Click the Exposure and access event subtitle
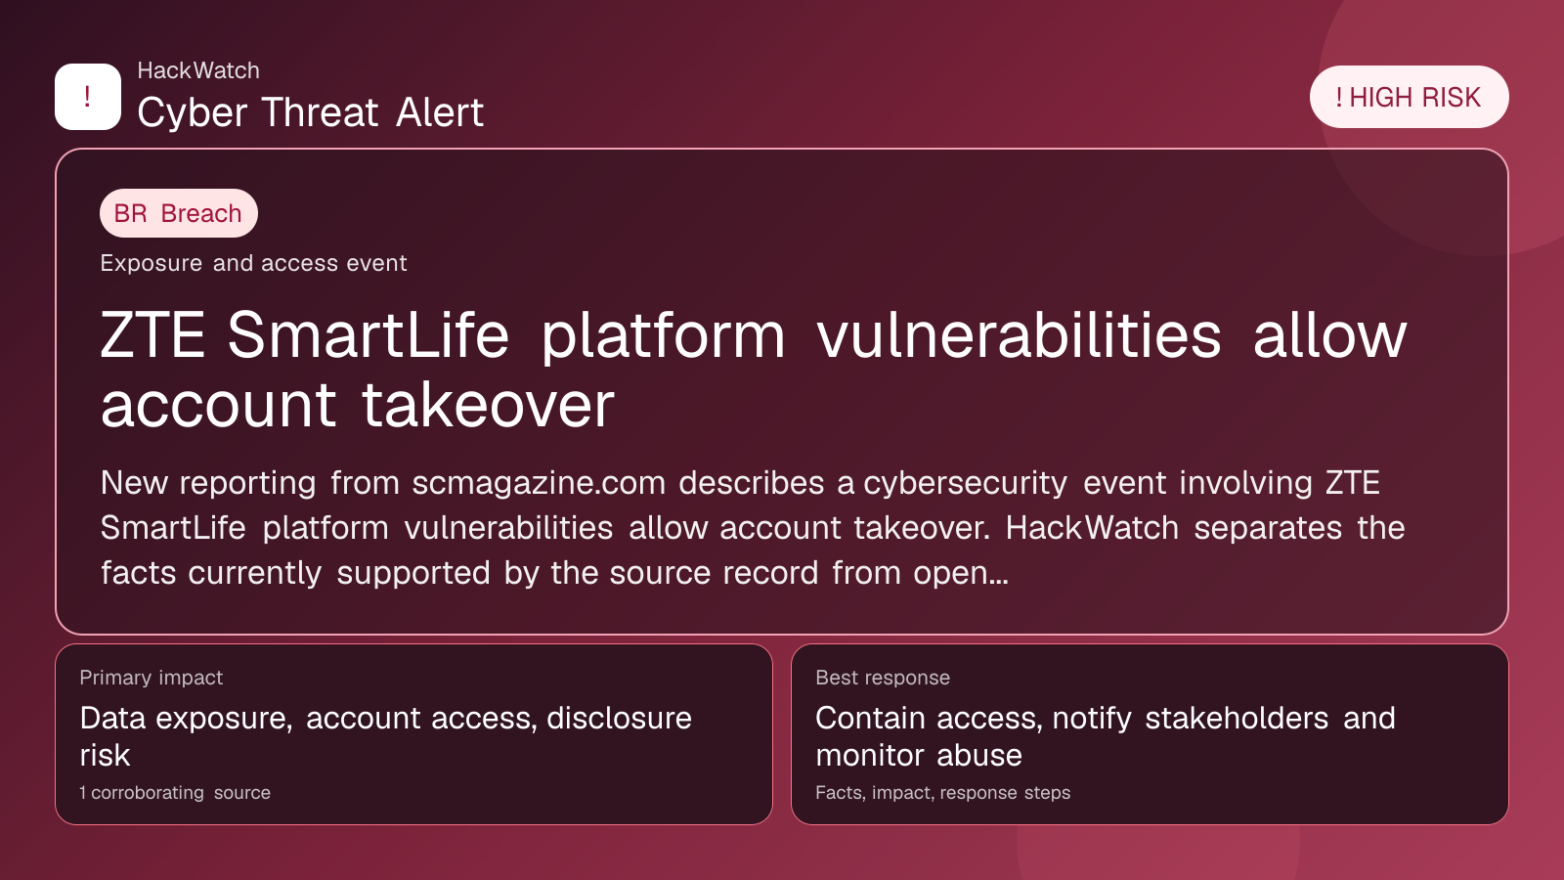This screenshot has width=1564, height=880. coord(253,263)
